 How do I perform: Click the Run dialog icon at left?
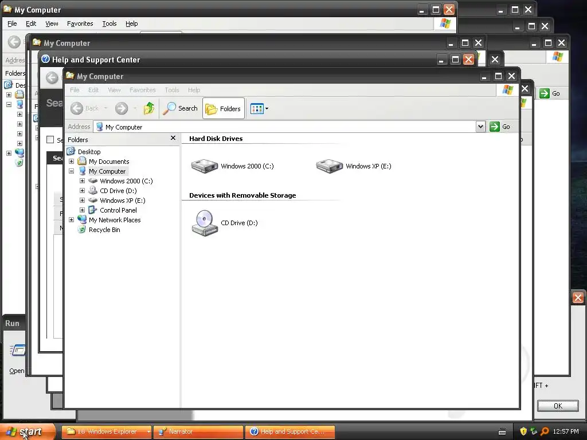tap(17, 351)
